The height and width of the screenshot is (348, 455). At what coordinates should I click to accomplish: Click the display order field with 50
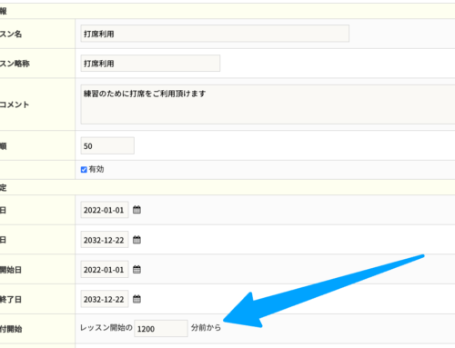pyautogui.click(x=107, y=146)
